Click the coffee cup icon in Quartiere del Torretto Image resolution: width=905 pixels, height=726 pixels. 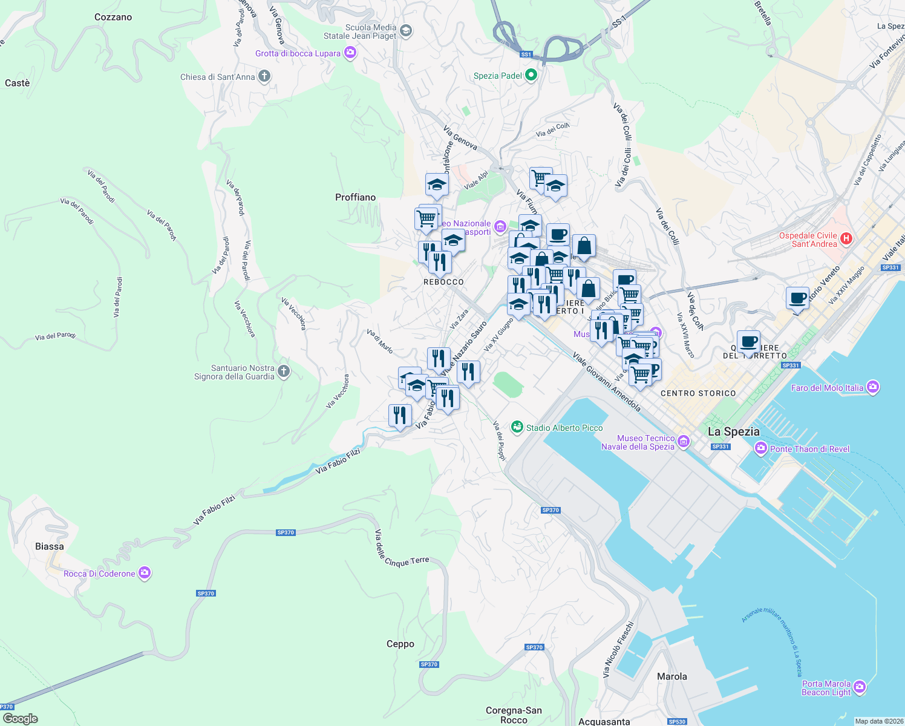coord(749,342)
